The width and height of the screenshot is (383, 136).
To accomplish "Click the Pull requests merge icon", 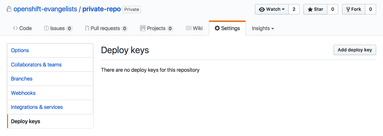I will click(x=87, y=28).
